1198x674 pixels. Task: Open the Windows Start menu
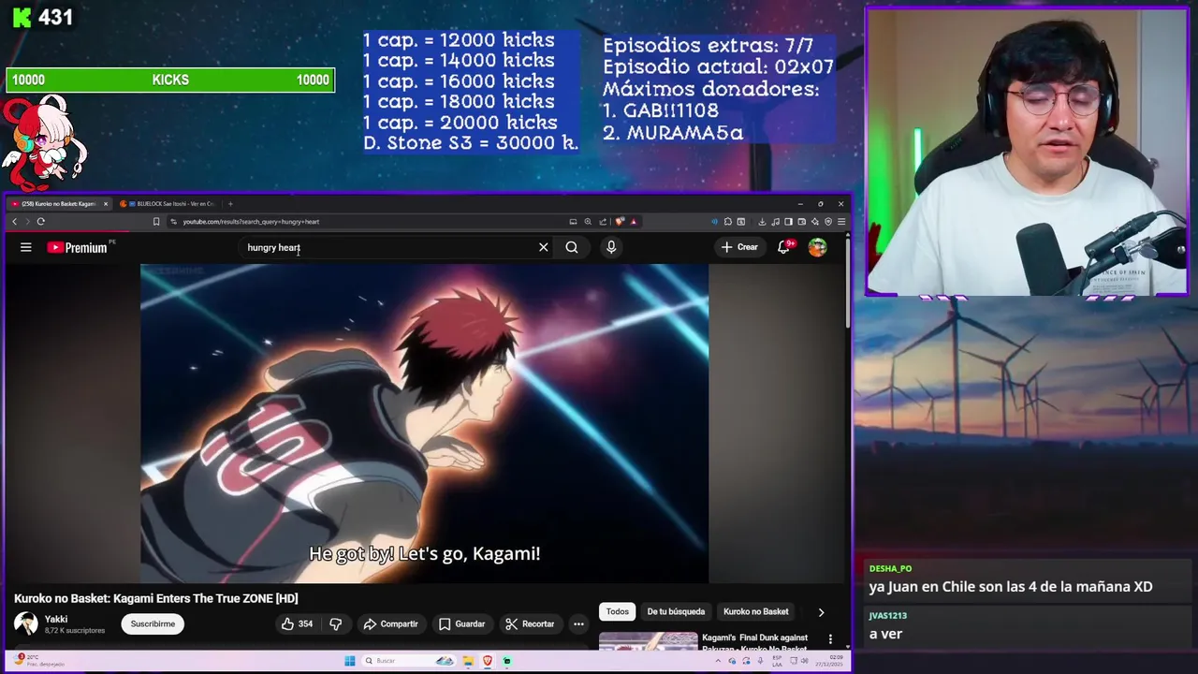[349, 661]
